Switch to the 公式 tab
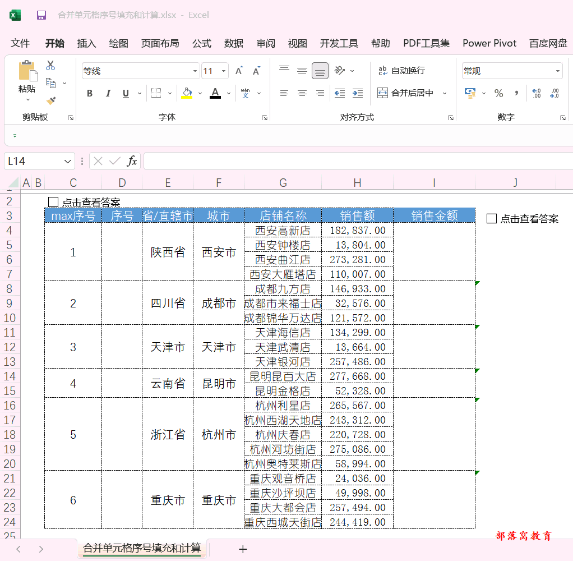Screen dimensions: 573x561 202,43
